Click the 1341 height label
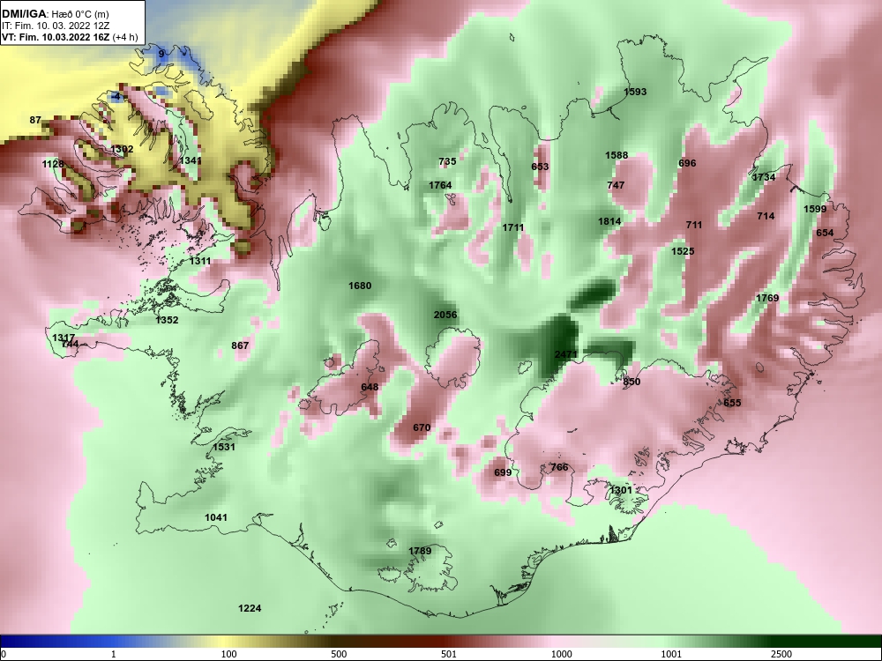The height and width of the screenshot is (661, 882). (191, 160)
